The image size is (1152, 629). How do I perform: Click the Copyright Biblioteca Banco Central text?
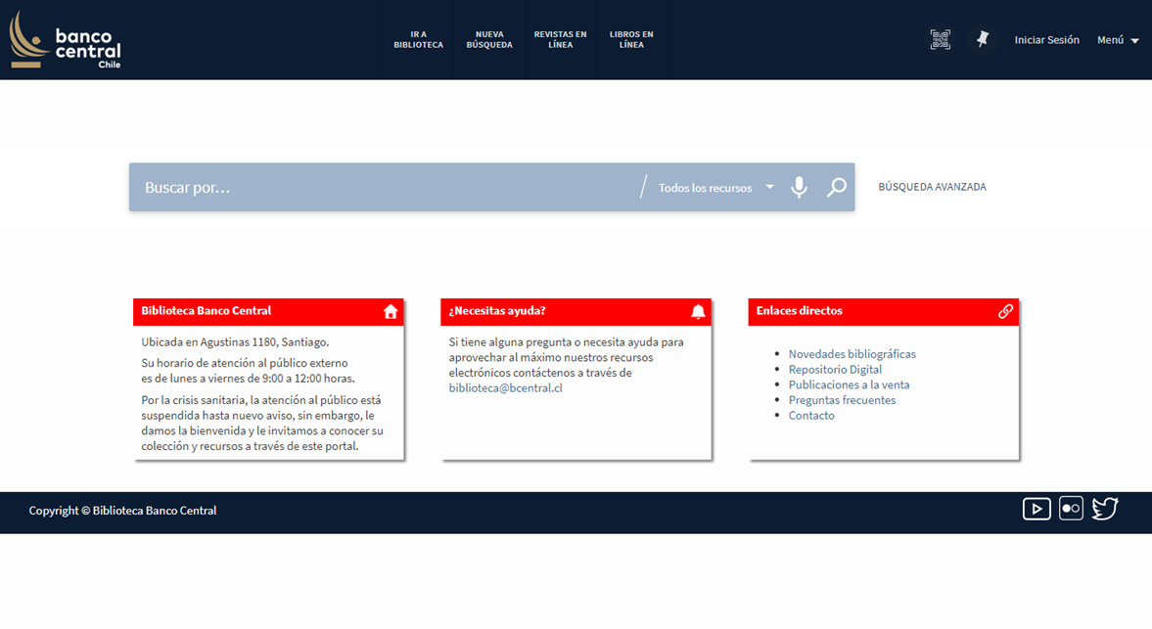122,511
